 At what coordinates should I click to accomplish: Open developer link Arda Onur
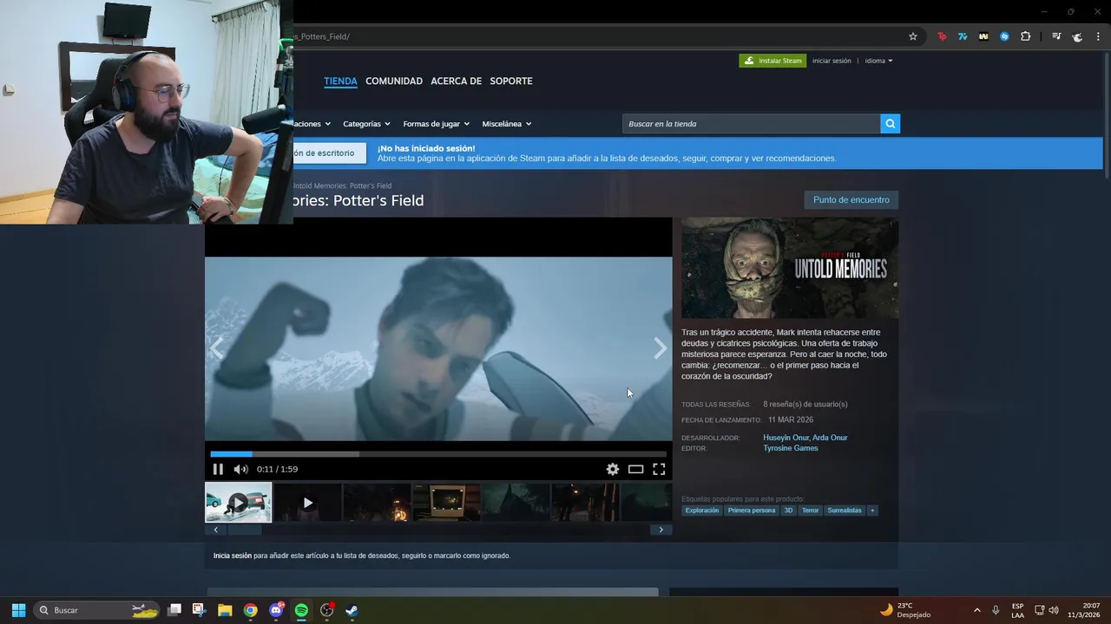[x=830, y=438]
